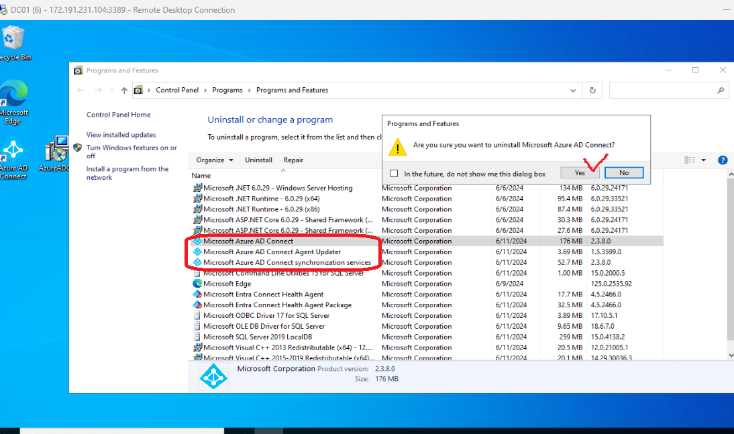Select Microsoft Command Line Utilities 15 row

(283, 274)
